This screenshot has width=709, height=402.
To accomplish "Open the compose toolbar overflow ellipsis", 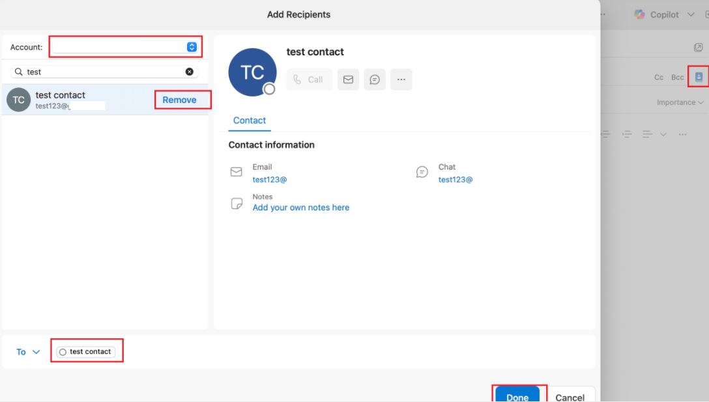I will coord(682,134).
